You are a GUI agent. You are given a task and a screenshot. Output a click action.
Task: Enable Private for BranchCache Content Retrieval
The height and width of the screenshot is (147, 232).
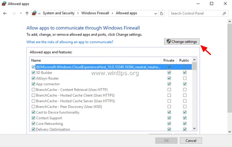click(x=169, y=90)
